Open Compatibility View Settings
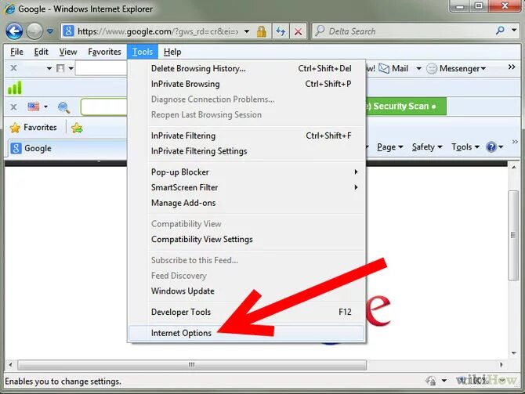 [x=247, y=239]
